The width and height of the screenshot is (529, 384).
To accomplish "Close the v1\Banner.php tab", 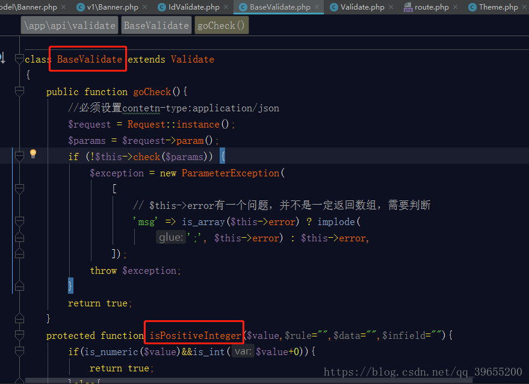I will point(144,7).
